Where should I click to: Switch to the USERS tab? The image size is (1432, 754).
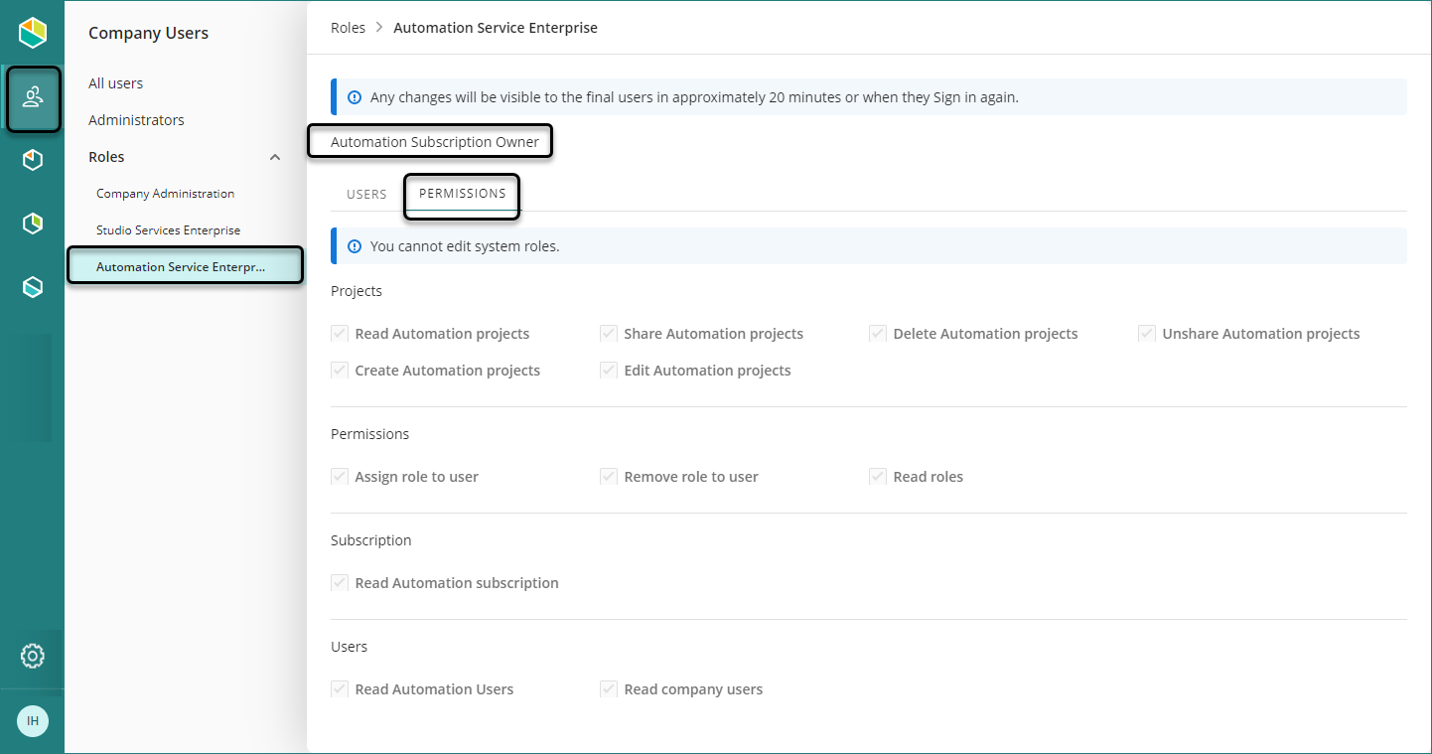pos(366,195)
